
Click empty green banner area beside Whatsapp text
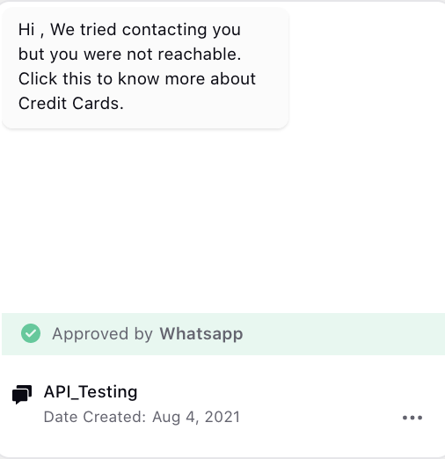coord(343,334)
